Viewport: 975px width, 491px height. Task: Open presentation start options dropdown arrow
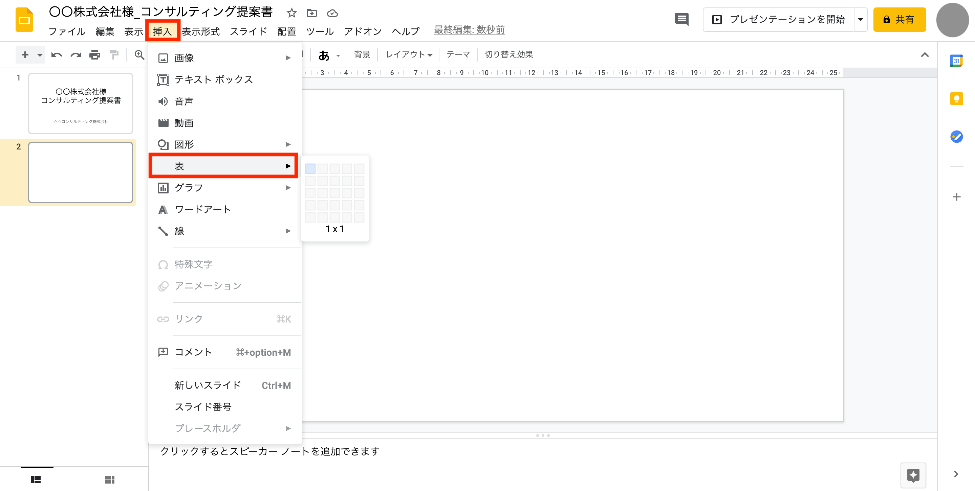click(x=860, y=19)
